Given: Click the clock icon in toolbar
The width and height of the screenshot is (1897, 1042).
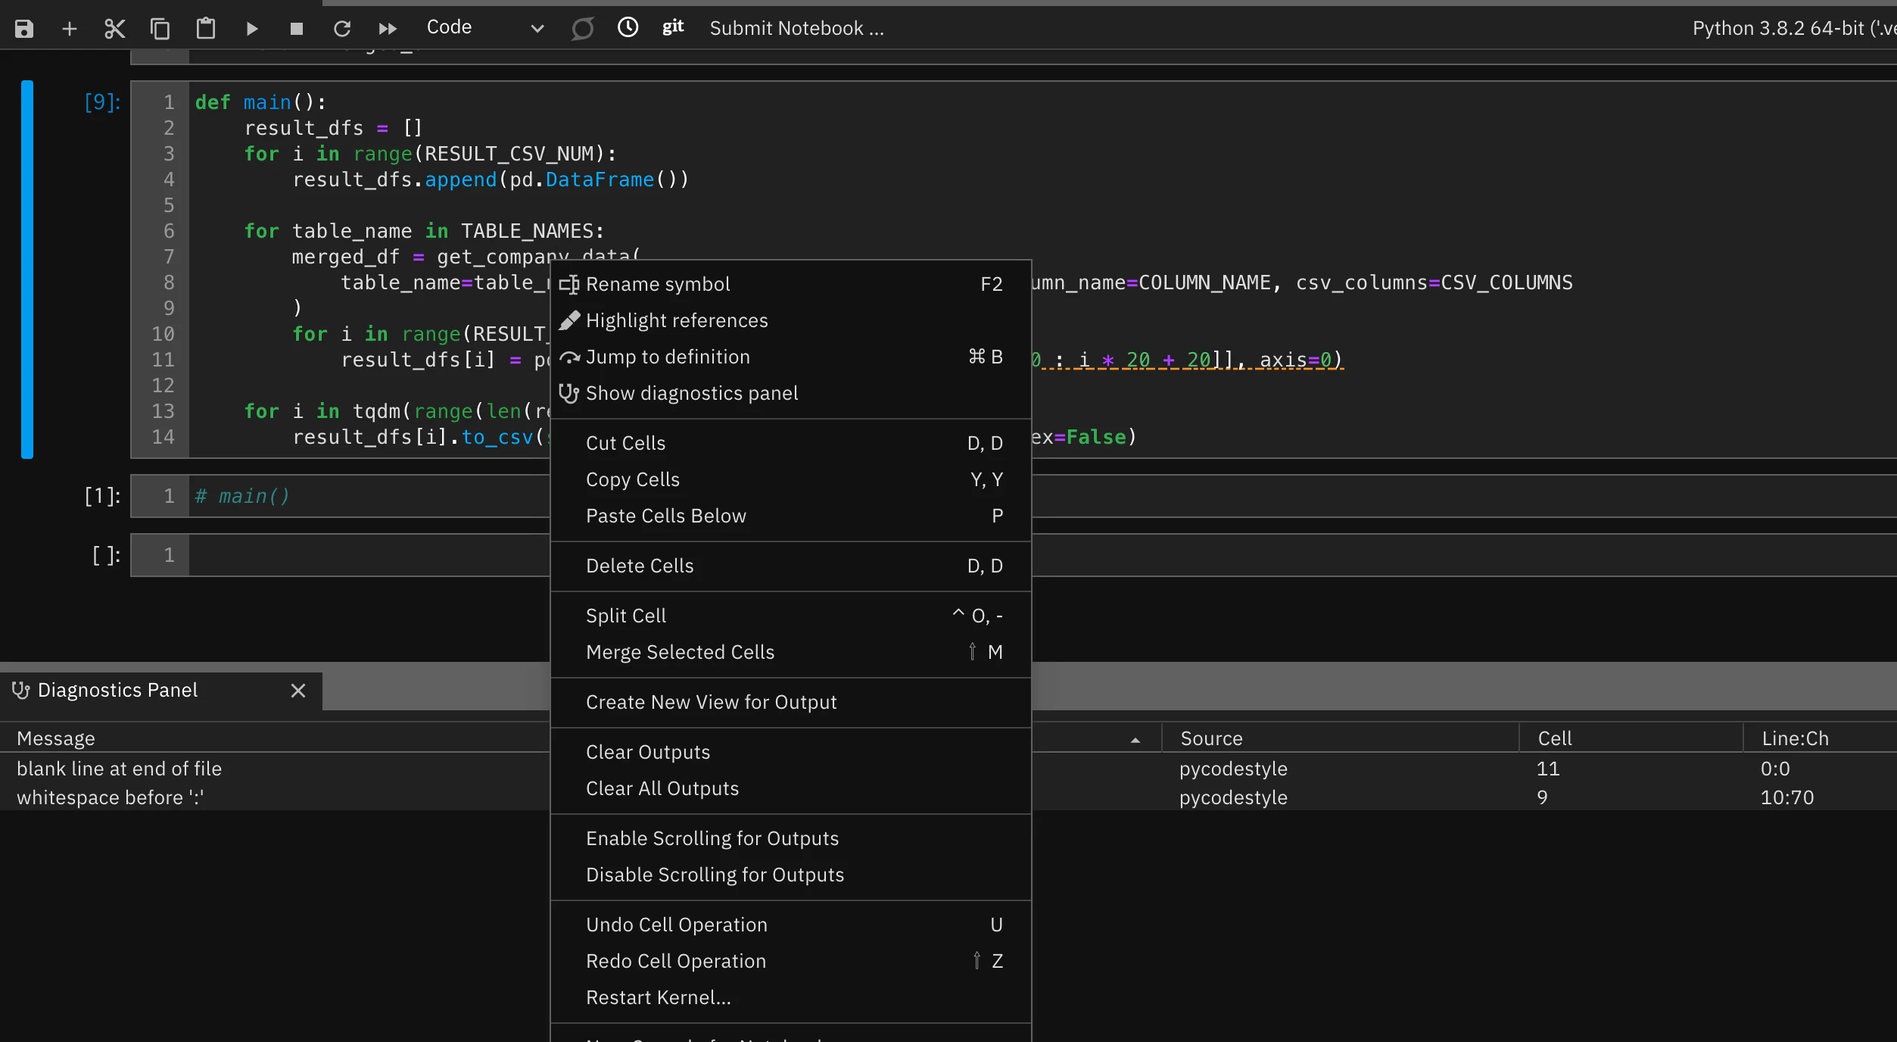Looking at the screenshot, I should pos(628,28).
